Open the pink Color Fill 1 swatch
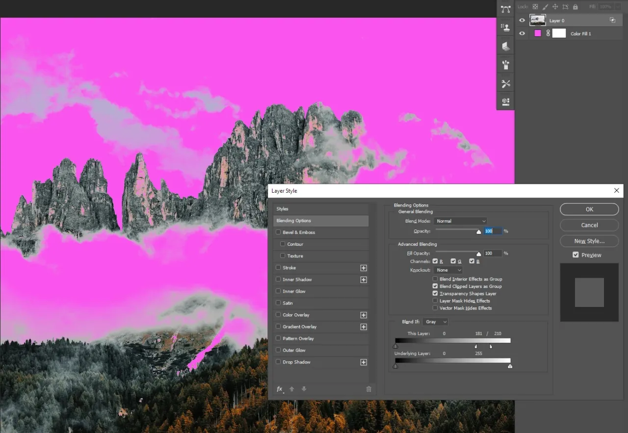 (x=537, y=33)
